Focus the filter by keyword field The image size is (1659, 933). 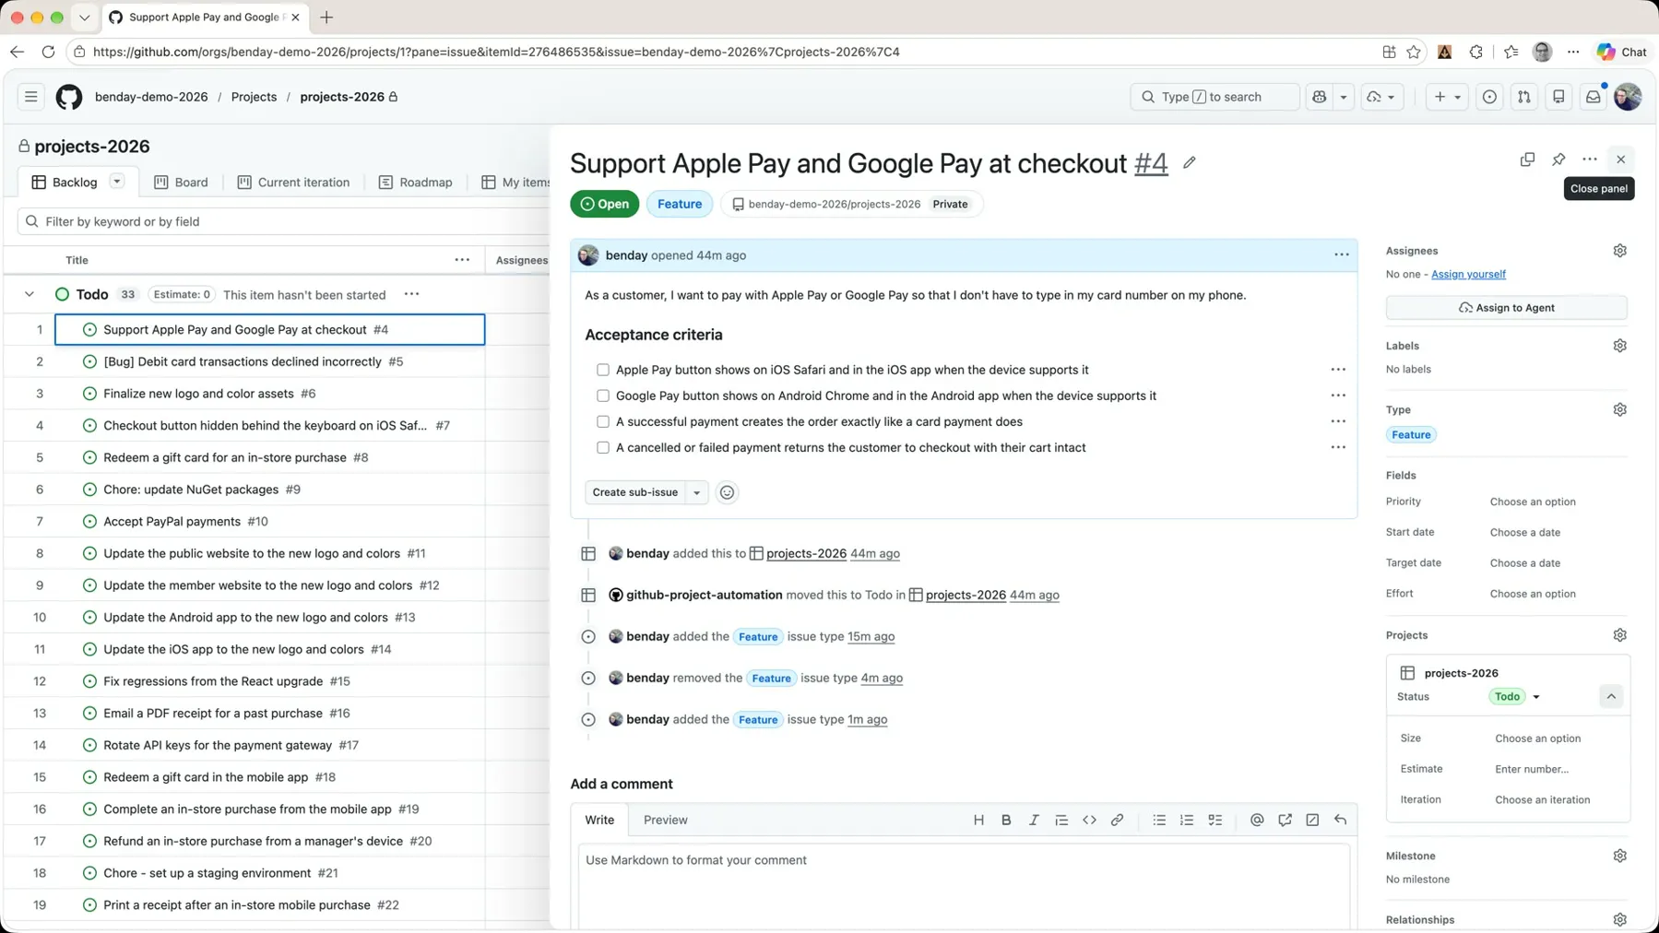tap(286, 221)
